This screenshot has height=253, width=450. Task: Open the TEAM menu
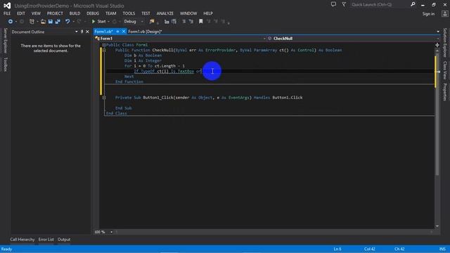[x=111, y=13]
